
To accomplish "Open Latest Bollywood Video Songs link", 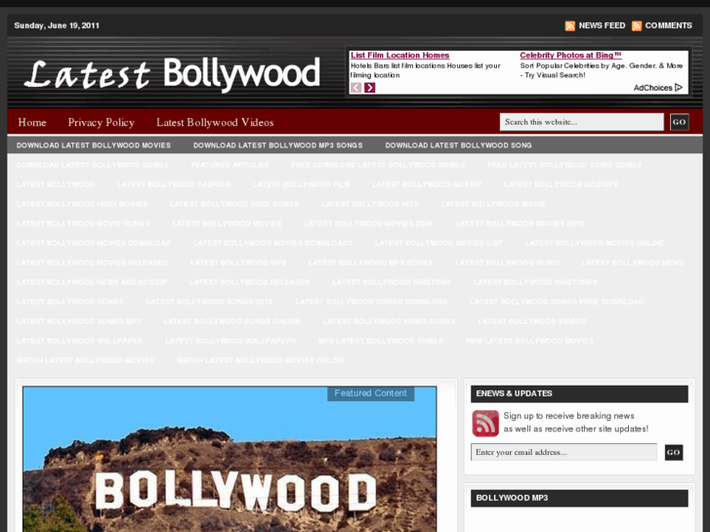I will [x=390, y=321].
